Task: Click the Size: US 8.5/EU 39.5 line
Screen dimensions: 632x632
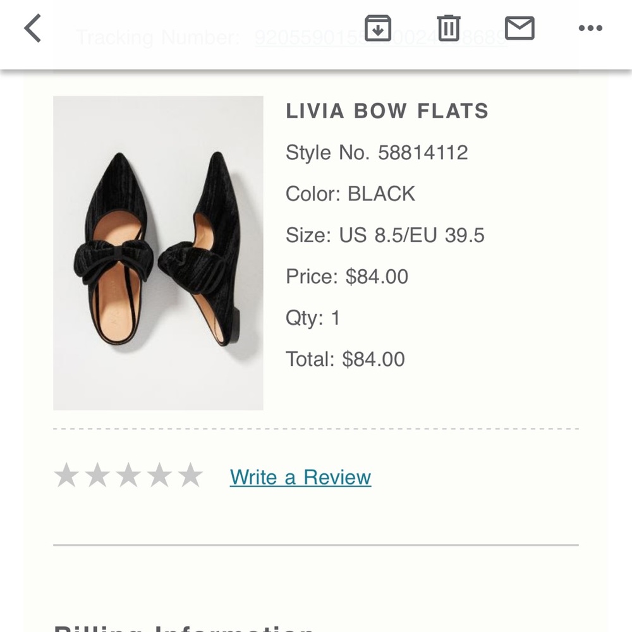Action: tap(385, 234)
